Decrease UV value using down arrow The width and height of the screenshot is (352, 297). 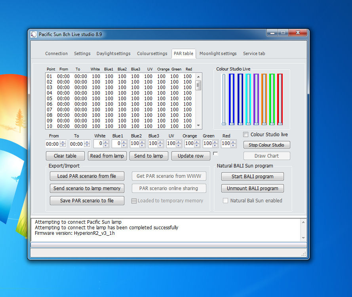(179, 145)
